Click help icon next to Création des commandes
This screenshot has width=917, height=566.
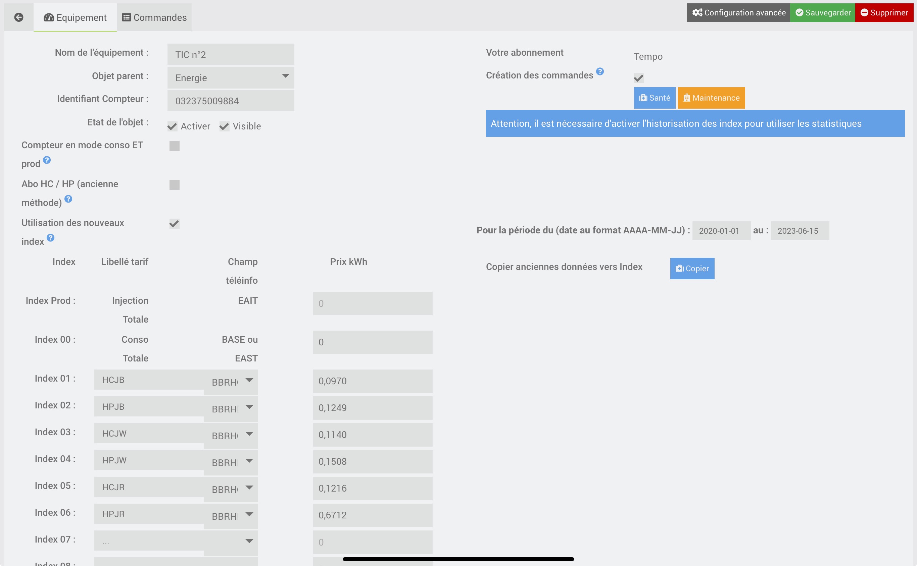point(599,71)
